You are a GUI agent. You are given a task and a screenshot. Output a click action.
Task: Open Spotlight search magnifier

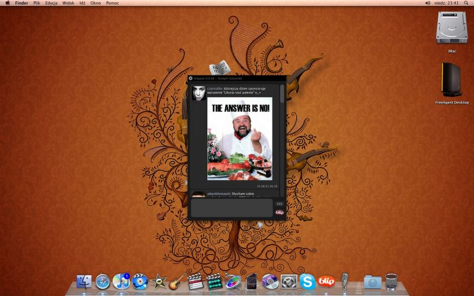click(x=466, y=3)
